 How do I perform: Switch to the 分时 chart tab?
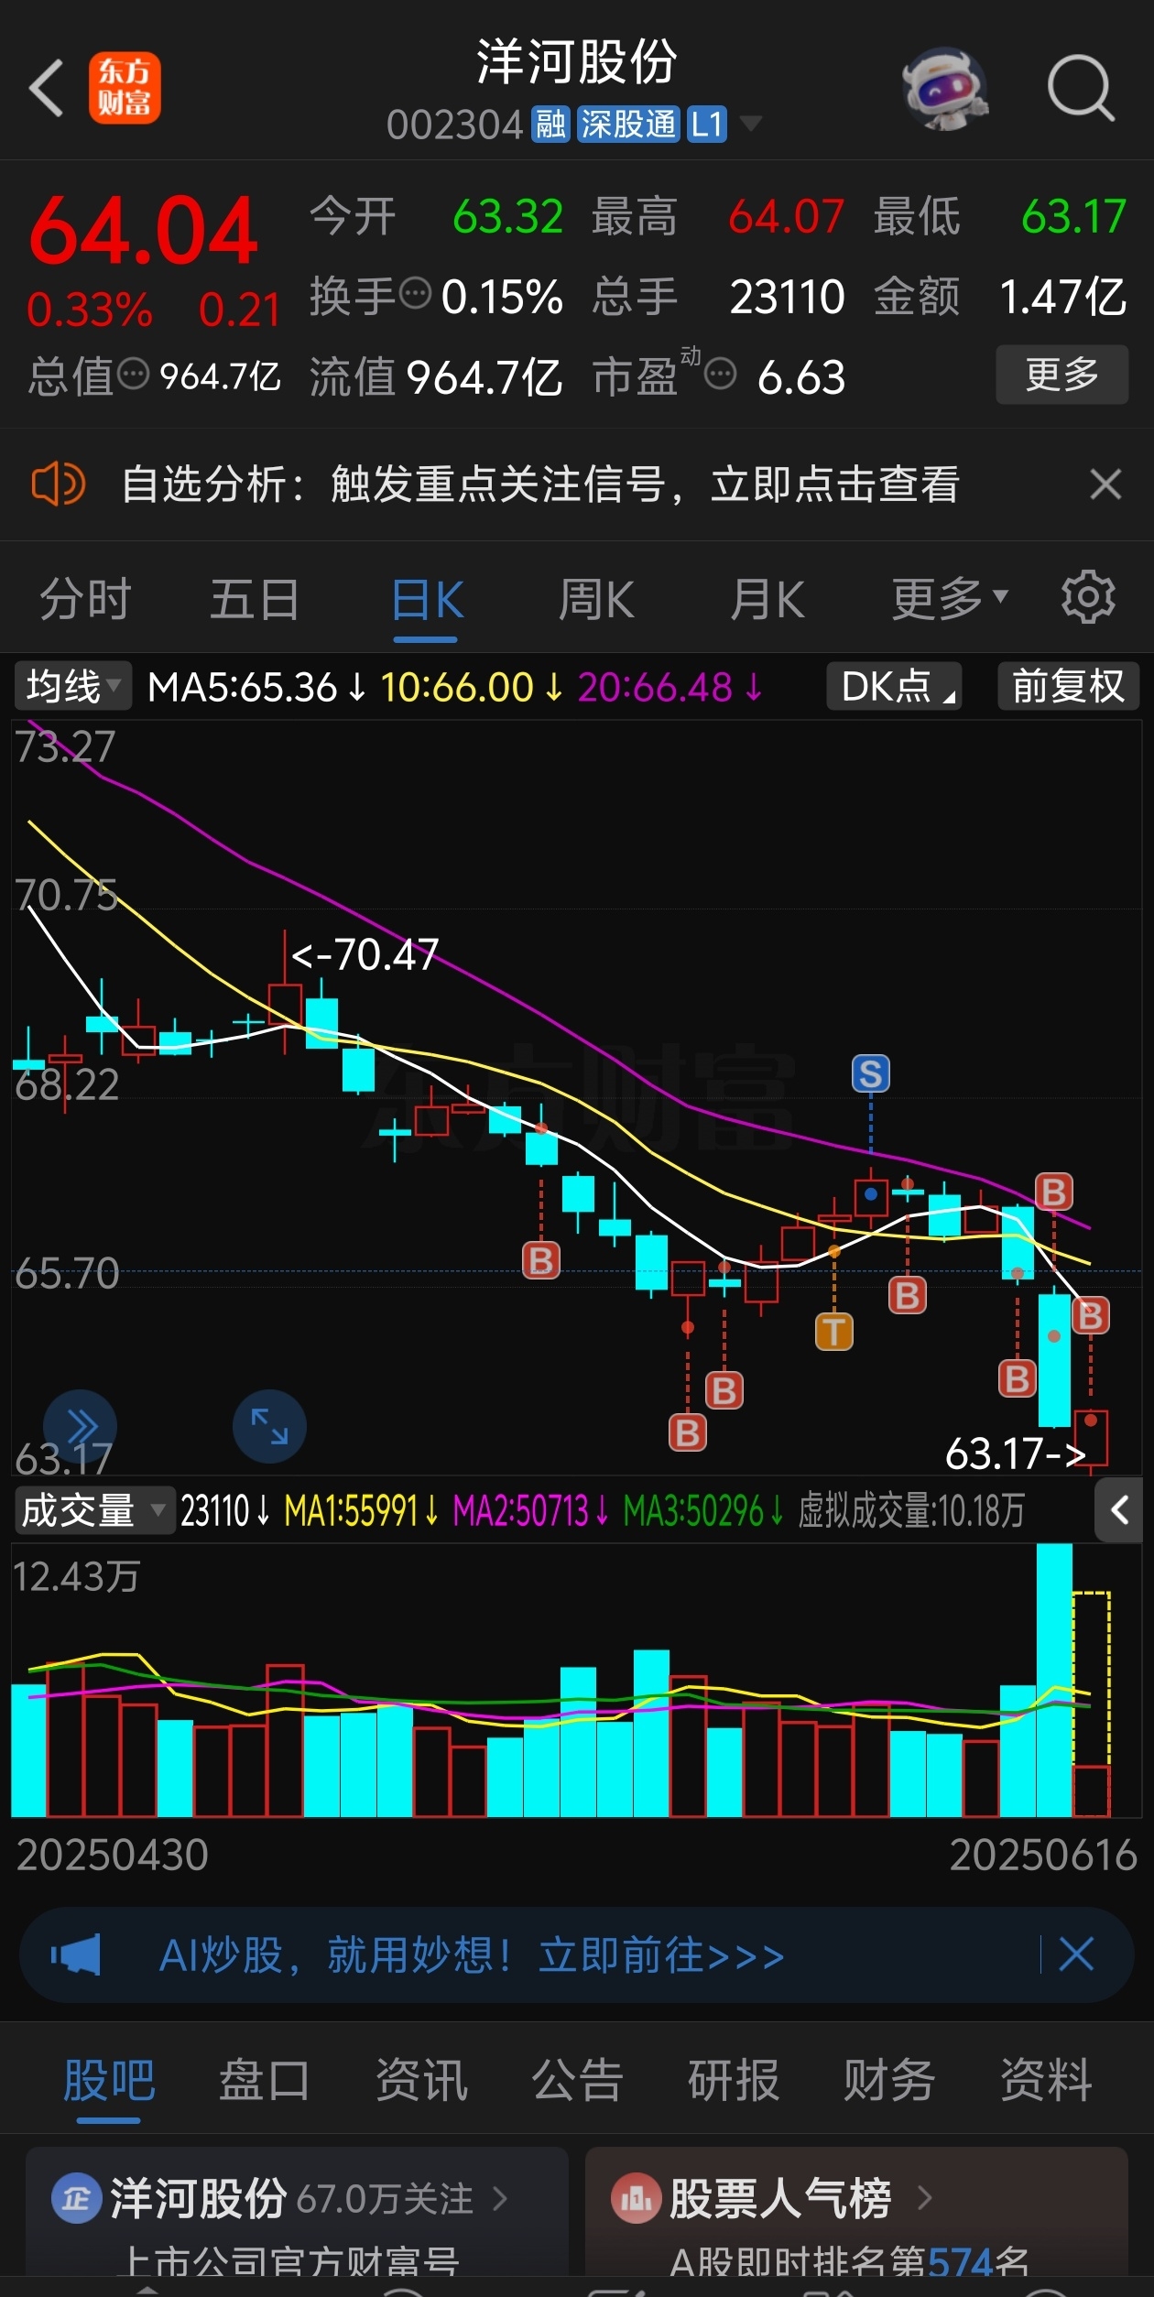click(85, 600)
